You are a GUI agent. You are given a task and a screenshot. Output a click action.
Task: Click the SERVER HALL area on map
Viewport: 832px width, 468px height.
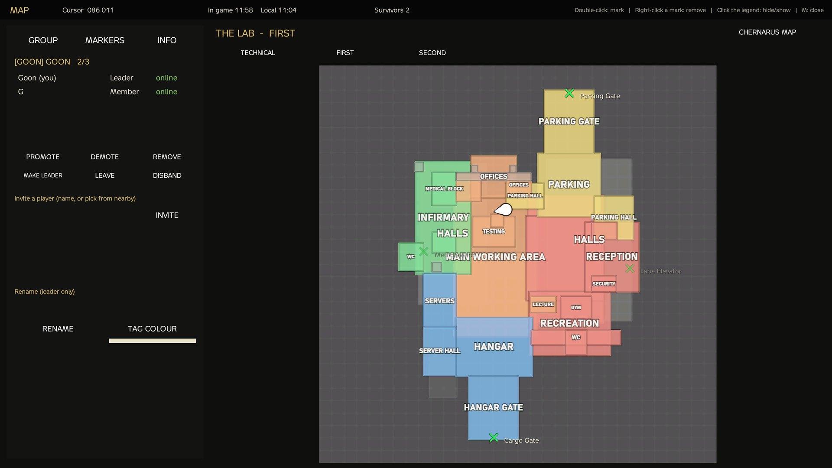pyautogui.click(x=439, y=351)
